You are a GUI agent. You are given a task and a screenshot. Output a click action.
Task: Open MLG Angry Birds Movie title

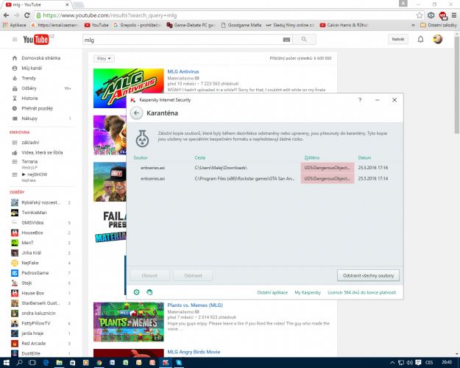pos(194,352)
